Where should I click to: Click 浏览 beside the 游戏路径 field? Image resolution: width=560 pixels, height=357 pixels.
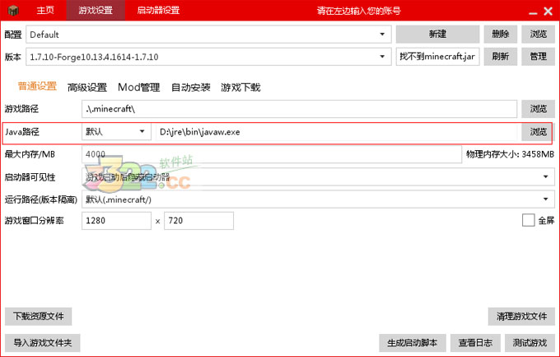tap(538, 109)
